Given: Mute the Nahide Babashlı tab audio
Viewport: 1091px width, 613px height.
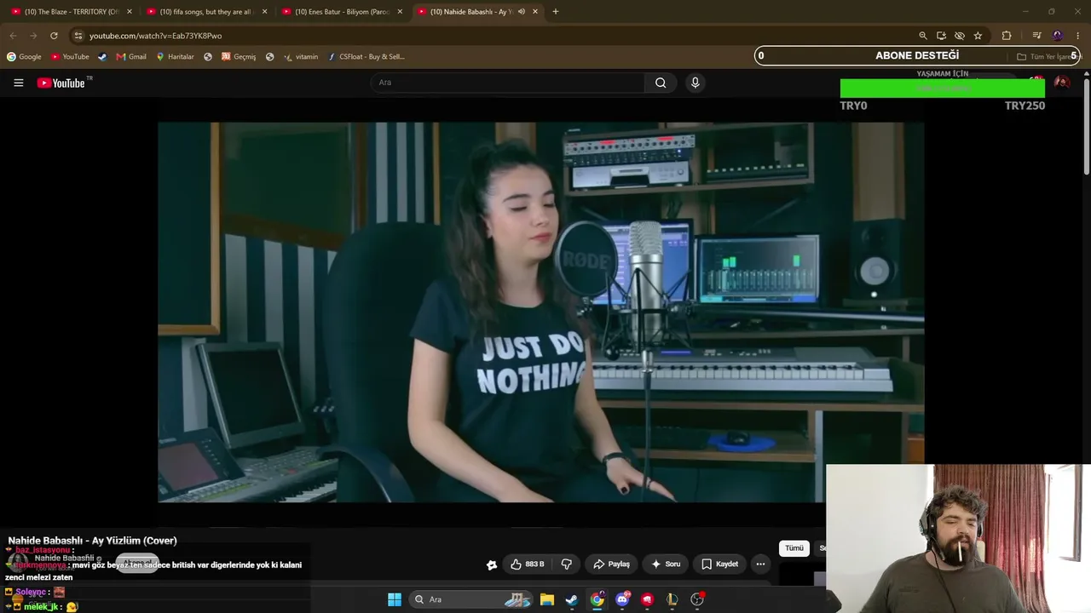Looking at the screenshot, I should [x=521, y=12].
